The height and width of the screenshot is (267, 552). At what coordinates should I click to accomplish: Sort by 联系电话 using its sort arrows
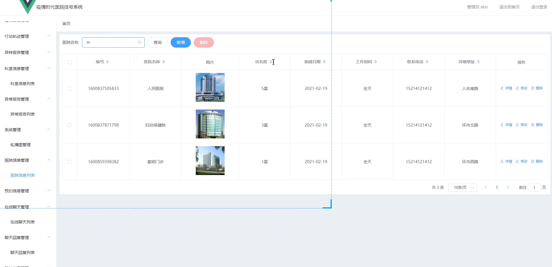coord(427,62)
